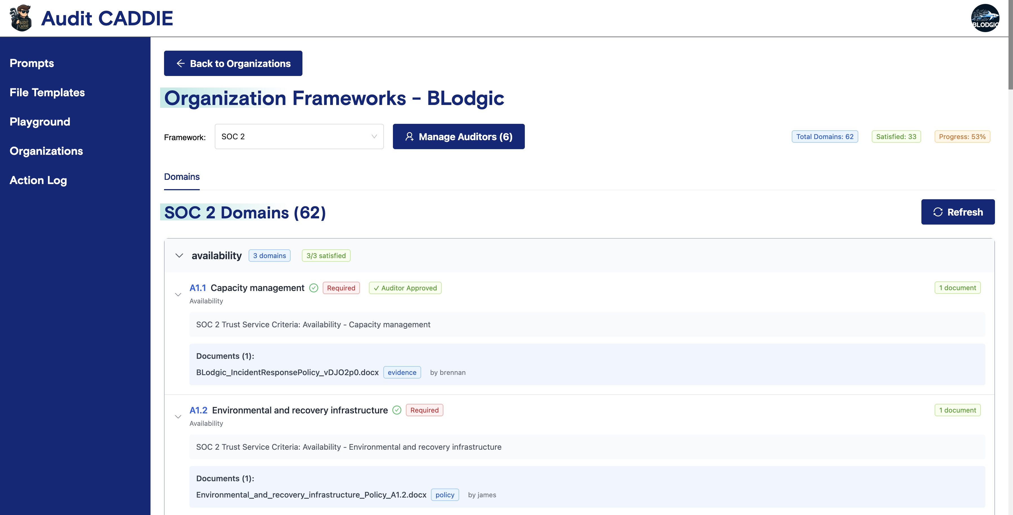Click the A1.2 domain code link

coord(198,410)
